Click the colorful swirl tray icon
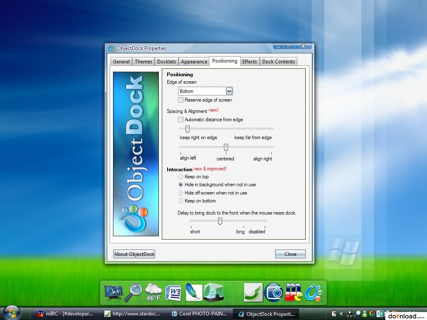 coord(372,314)
